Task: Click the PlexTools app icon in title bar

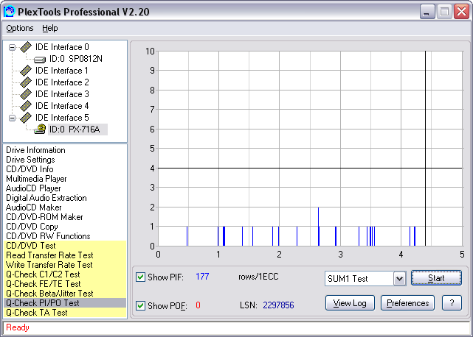Action: coord(9,12)
